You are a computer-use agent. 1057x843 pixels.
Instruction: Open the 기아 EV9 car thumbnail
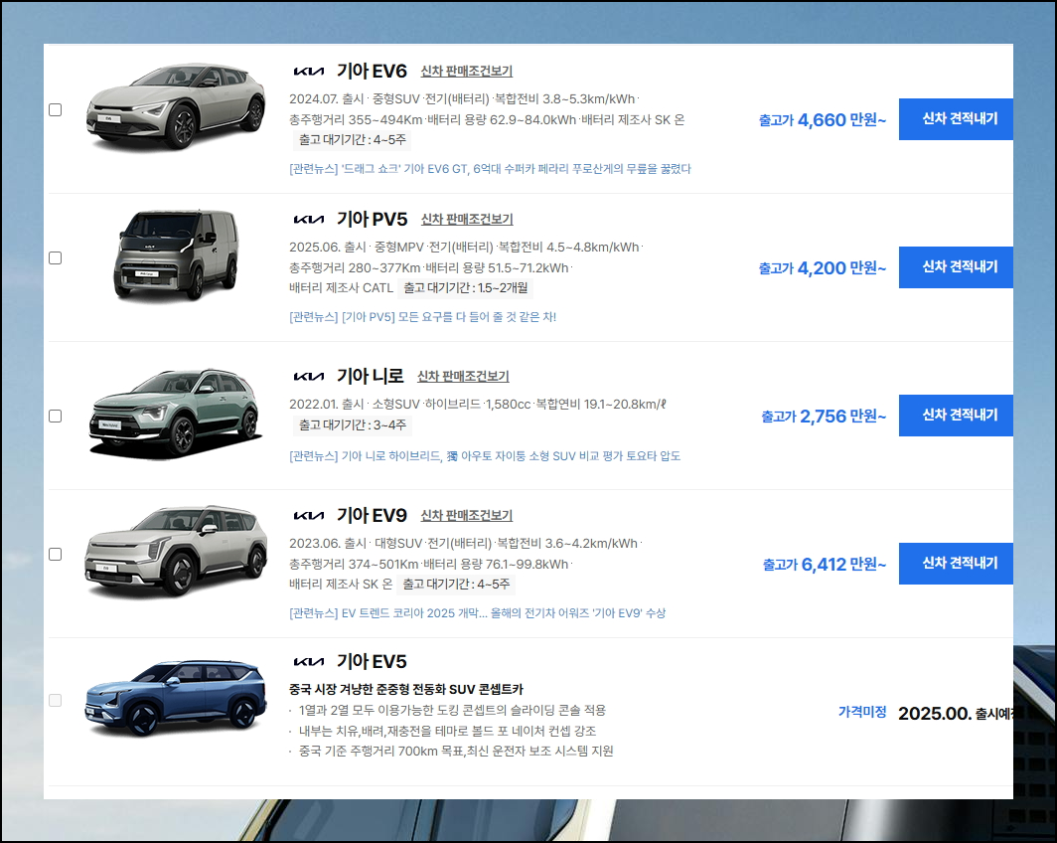(x=176, y=551)
